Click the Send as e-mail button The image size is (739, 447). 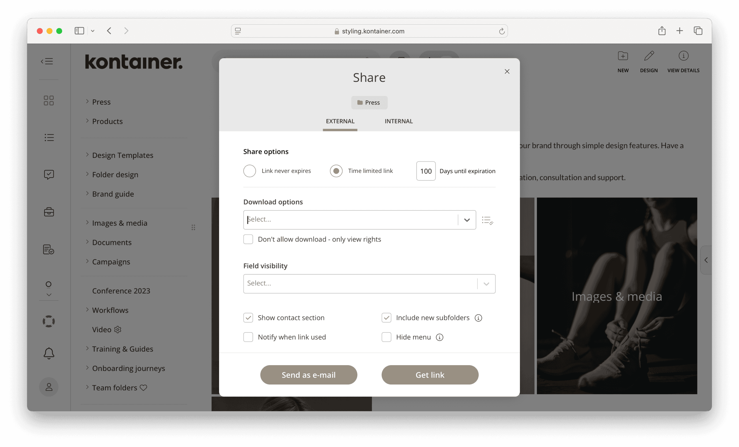[x=309, y=375]
